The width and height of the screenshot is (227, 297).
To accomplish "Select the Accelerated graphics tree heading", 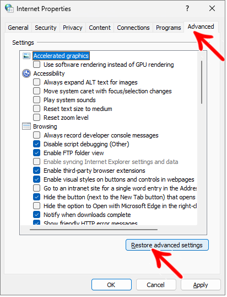I will (61, 56).
